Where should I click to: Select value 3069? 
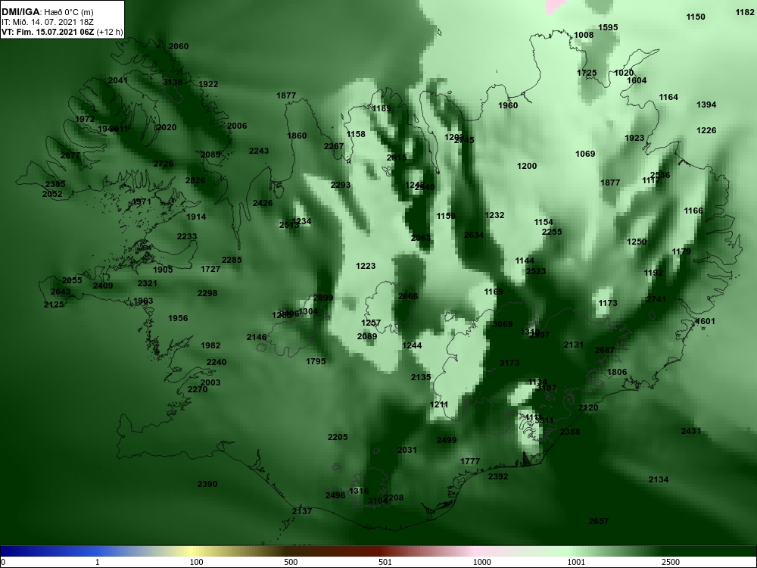(503, 324)
